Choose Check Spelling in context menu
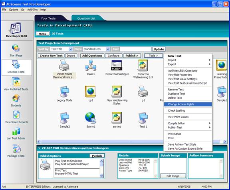The height and width of the screenshot is (190, 230). pos(188,111)
